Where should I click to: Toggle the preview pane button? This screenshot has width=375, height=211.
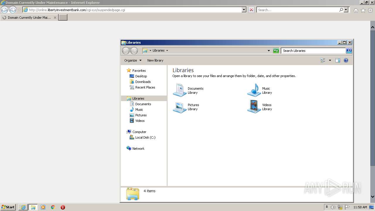click(338, 60)
